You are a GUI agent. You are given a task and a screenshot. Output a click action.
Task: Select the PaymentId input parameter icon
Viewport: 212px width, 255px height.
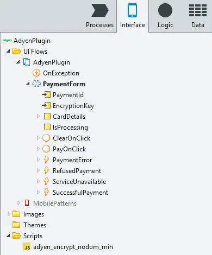[46, 94]
